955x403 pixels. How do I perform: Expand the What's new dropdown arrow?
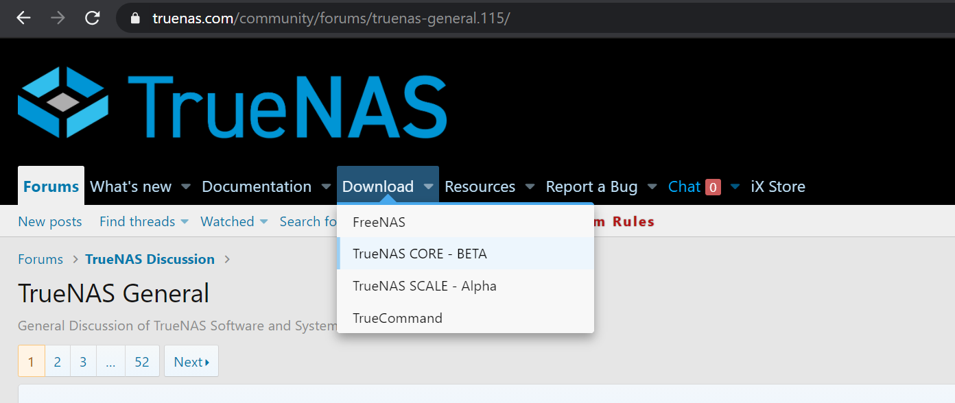pyautogui.click(x=186, y=186)
